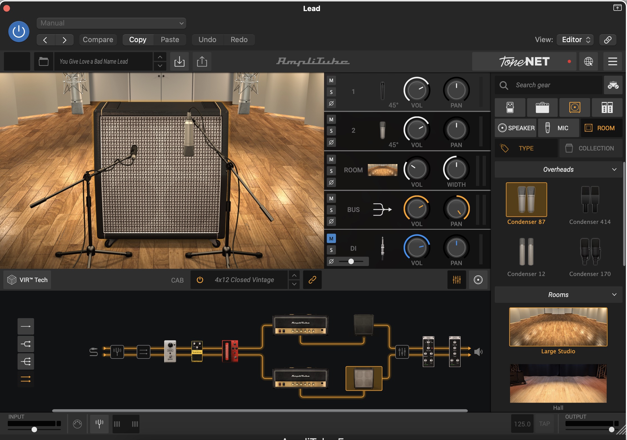Screen dimensions: 627x440
Task: Open the preset browser folder icon
Action: tap(44, 62)
